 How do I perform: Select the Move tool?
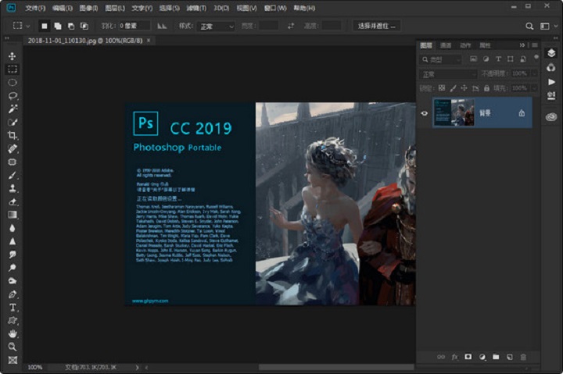tap(13, 56)
